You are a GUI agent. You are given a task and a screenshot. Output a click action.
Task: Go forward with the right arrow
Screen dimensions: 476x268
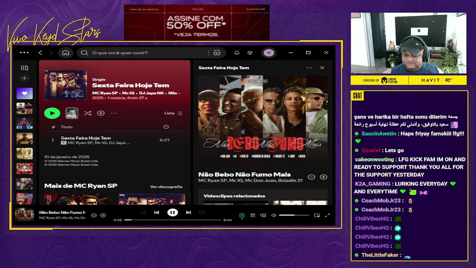click(x=51, y=53)
